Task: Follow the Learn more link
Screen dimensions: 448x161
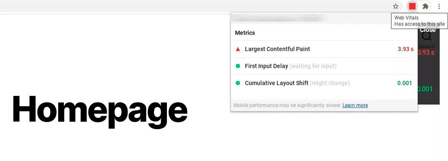Action: (355, 105)
